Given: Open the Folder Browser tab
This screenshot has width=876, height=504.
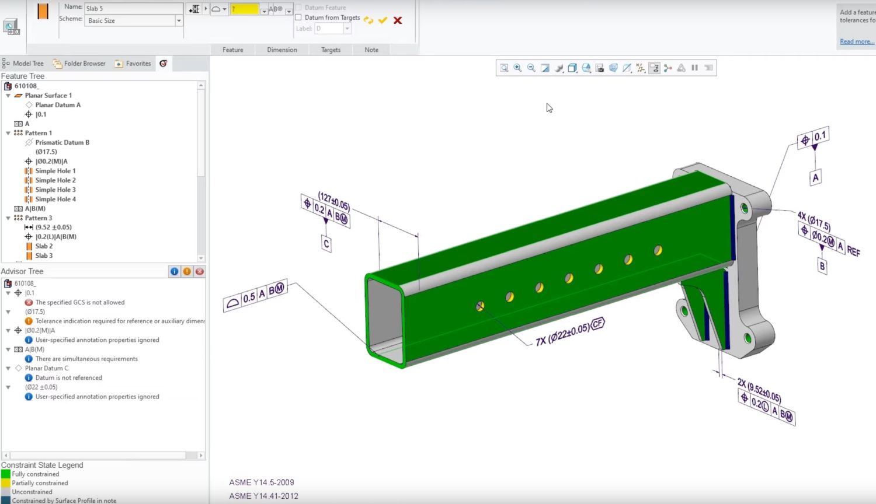Looking at the screenshot, I should 79,64.
